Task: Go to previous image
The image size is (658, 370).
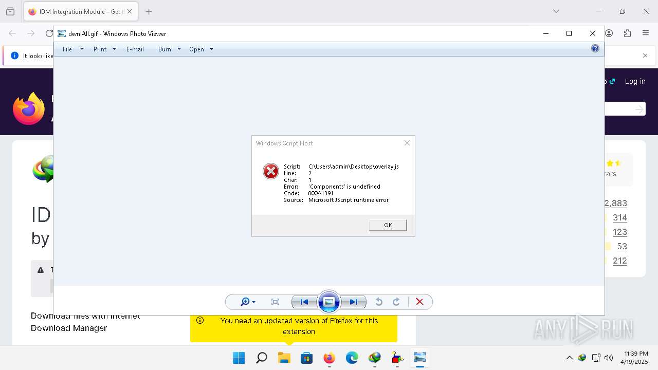Action: click(x=304, y=302)
